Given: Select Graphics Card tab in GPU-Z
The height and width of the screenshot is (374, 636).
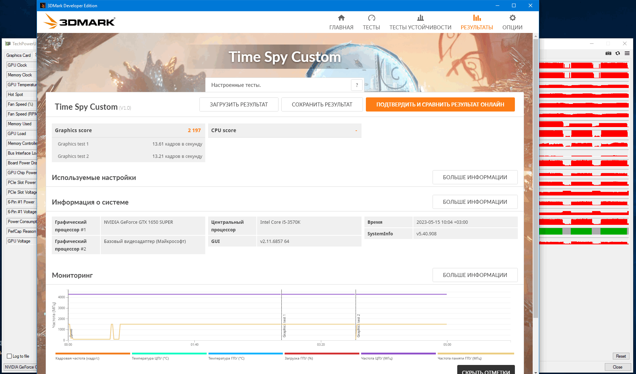Looking at the screenshot, I should (18, 55).
